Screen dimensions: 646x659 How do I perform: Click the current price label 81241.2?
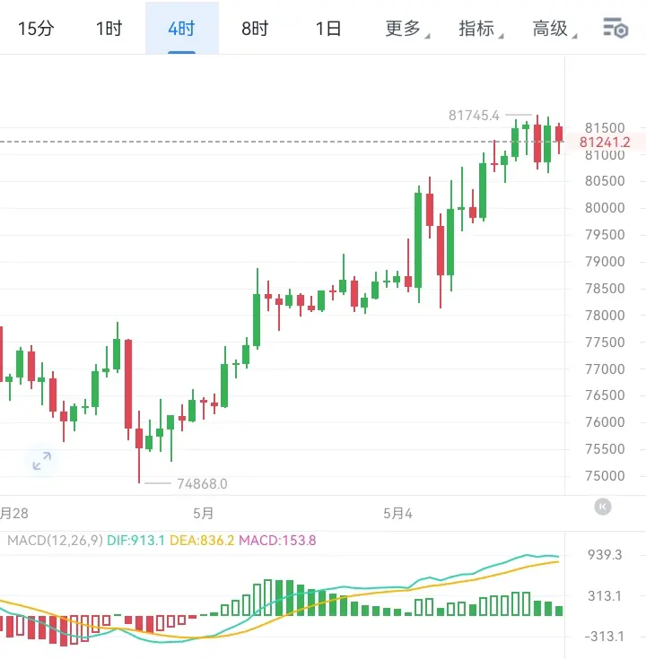point(605,142)
